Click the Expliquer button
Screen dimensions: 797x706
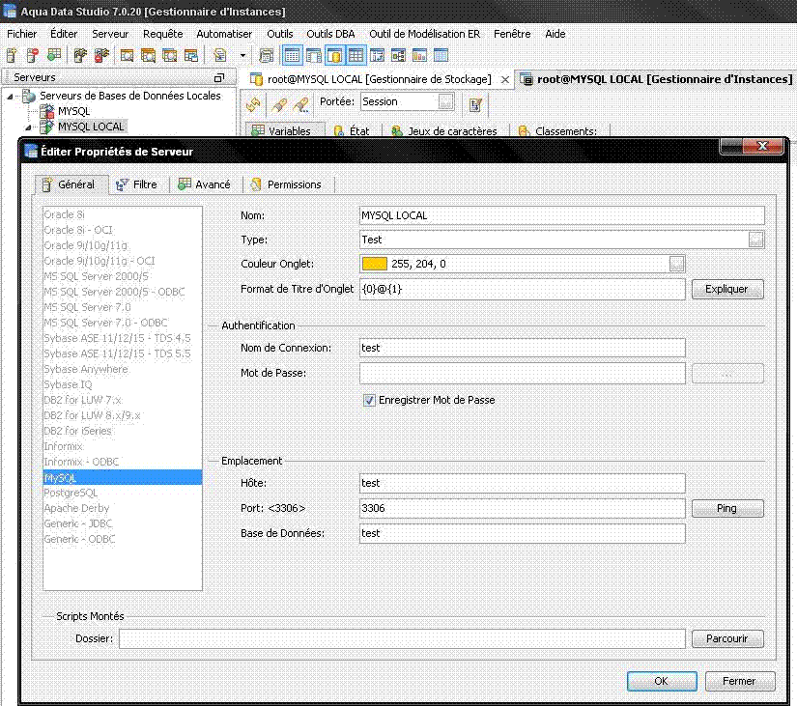727,289
